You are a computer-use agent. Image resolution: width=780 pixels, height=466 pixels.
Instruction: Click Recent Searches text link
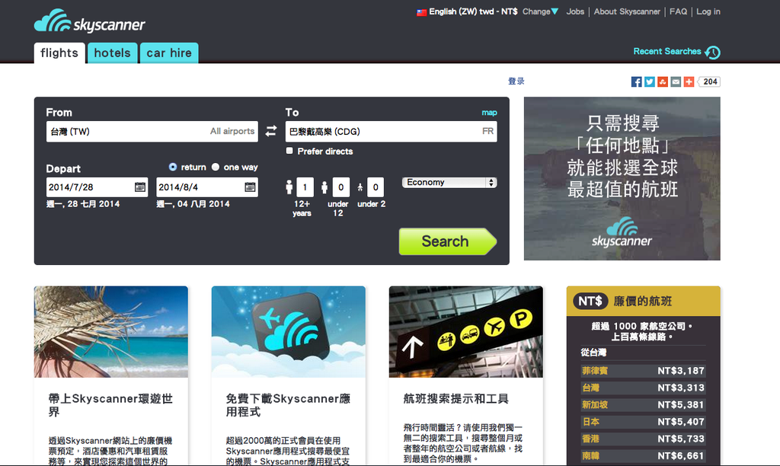point(667,51)
